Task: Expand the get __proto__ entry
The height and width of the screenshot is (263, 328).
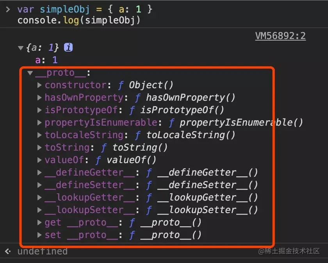Action: [x=39, y=222]
